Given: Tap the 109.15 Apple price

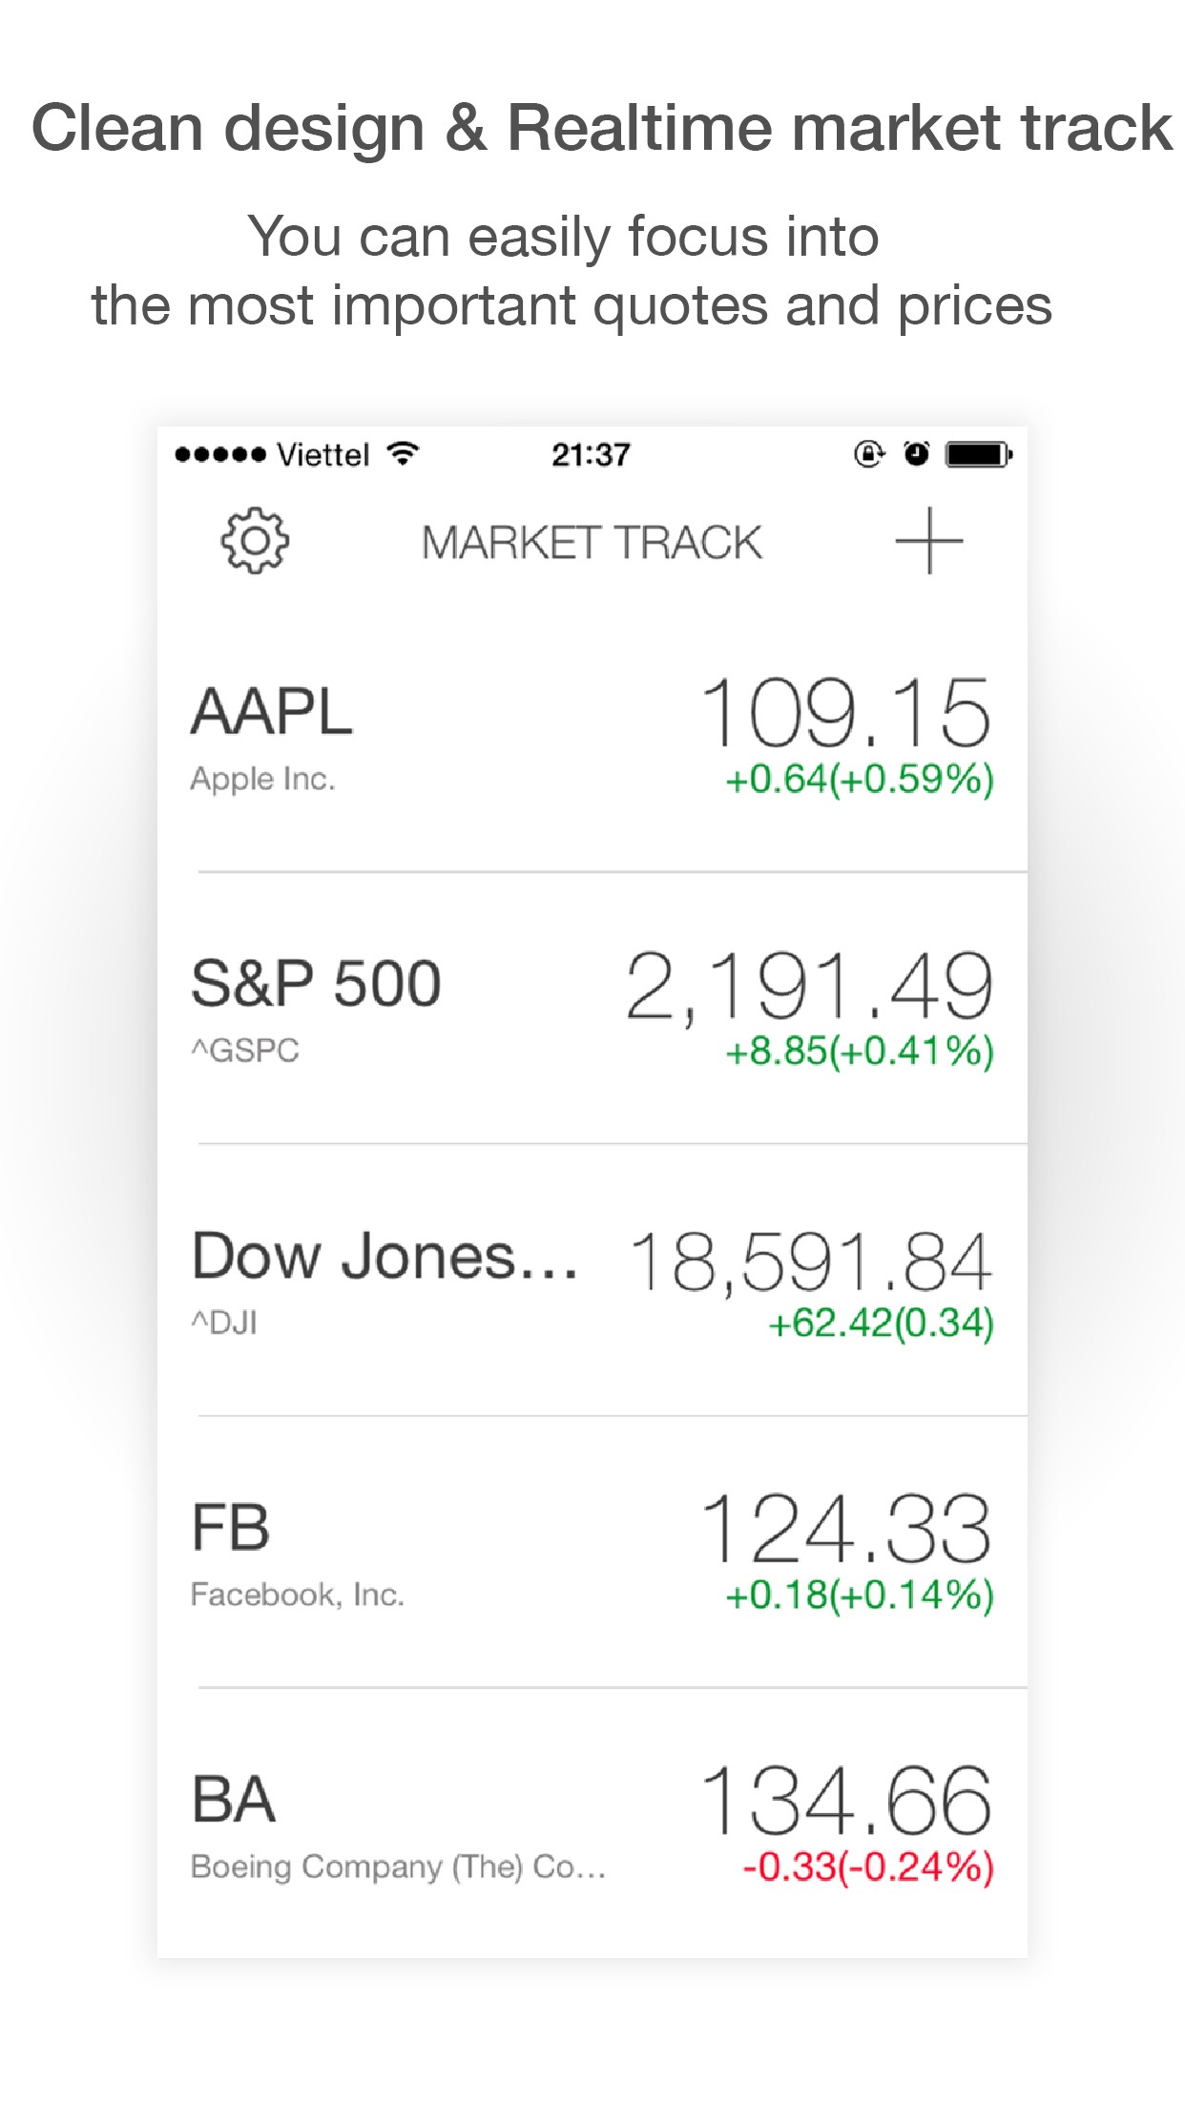Looking at the screenshot, I should (x=846, y=713).
